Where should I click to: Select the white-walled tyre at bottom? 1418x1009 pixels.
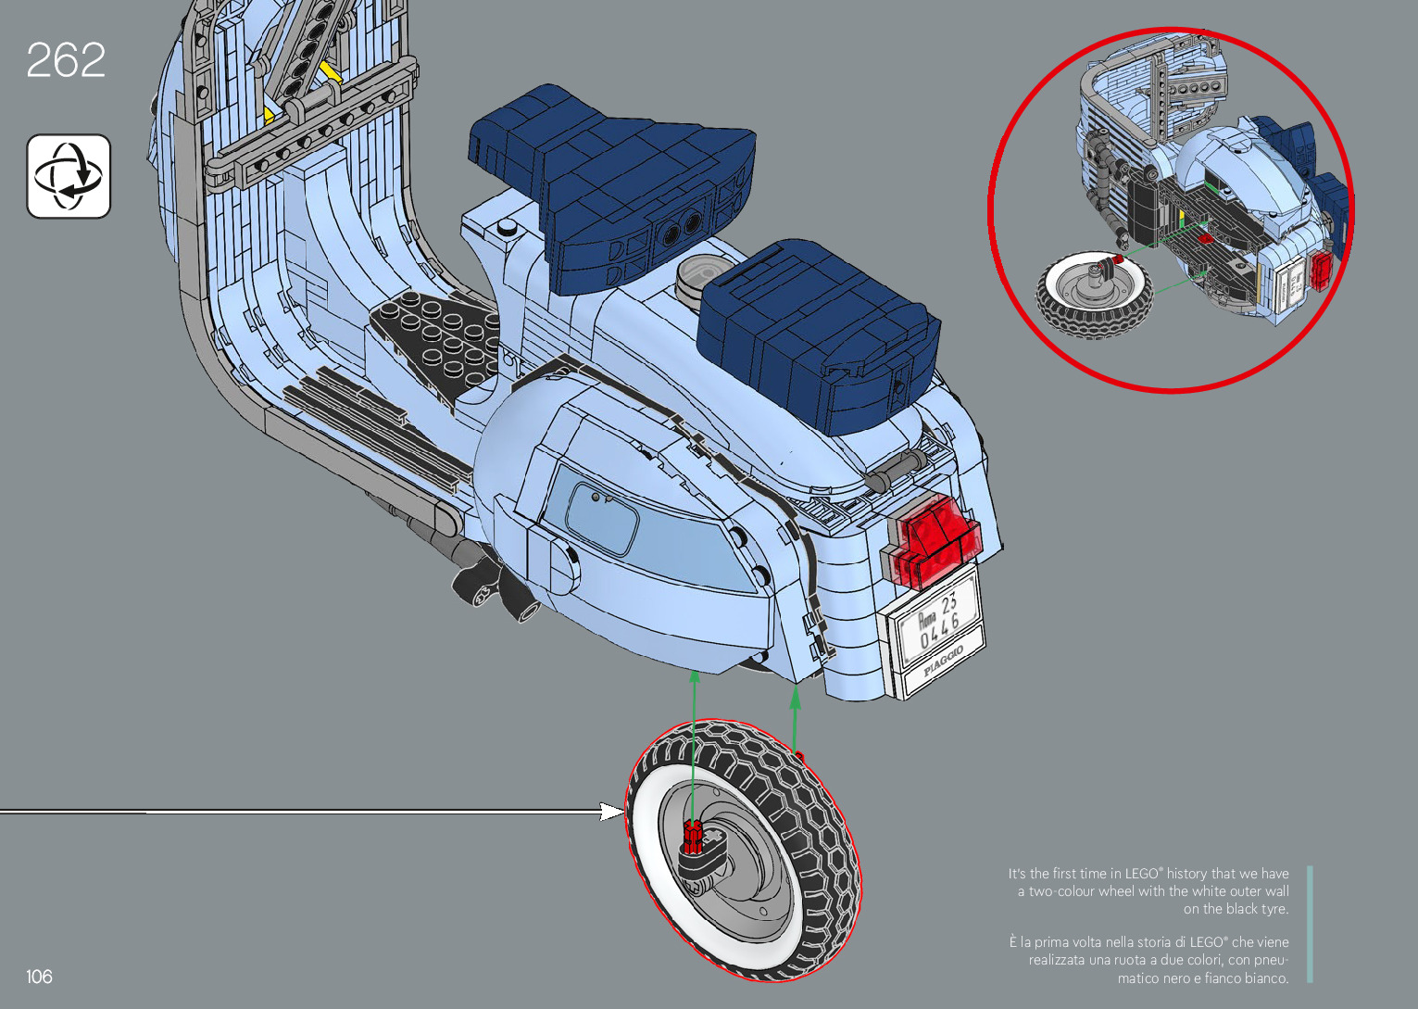click(x=743, y=850)
